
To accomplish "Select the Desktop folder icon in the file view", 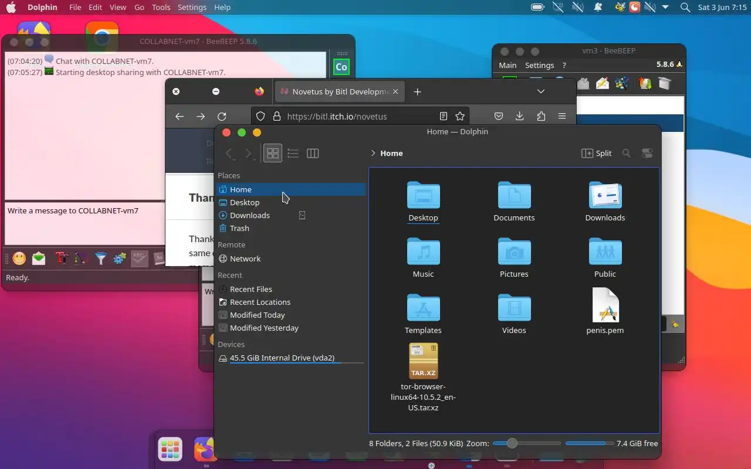I will pos(423,195).
